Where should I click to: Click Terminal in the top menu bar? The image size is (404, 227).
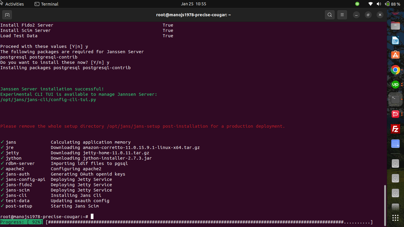(46, 4)
